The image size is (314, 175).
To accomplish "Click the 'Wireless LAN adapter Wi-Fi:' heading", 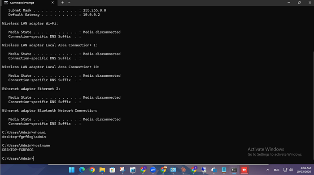I will [30, 23].
